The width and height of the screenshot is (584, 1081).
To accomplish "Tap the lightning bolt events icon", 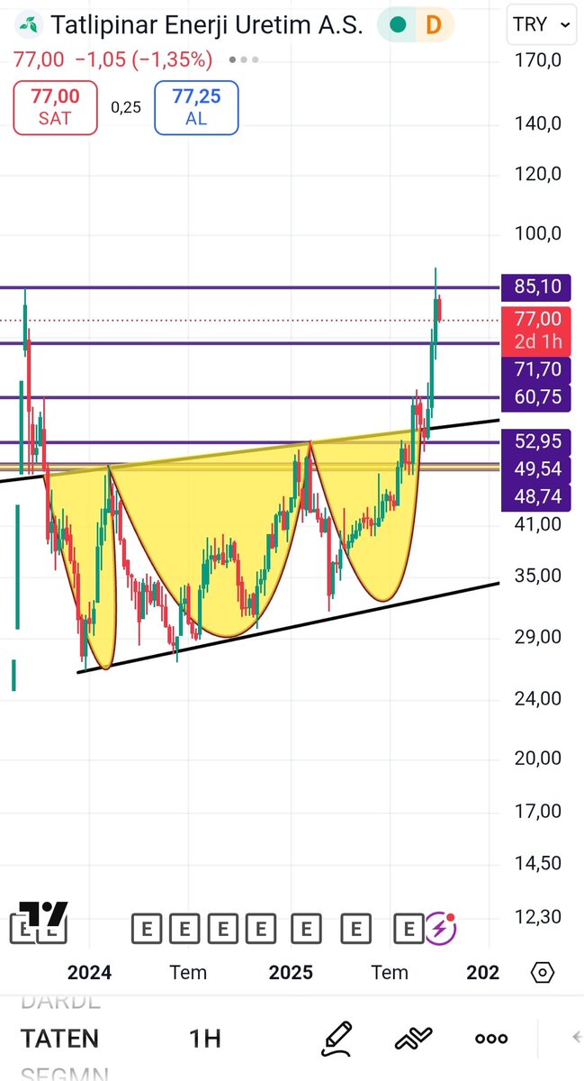I will point(440,928).
